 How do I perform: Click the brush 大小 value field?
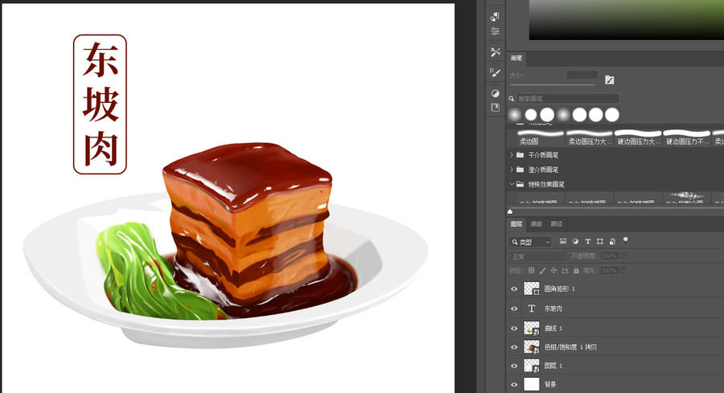coord(582,75)
